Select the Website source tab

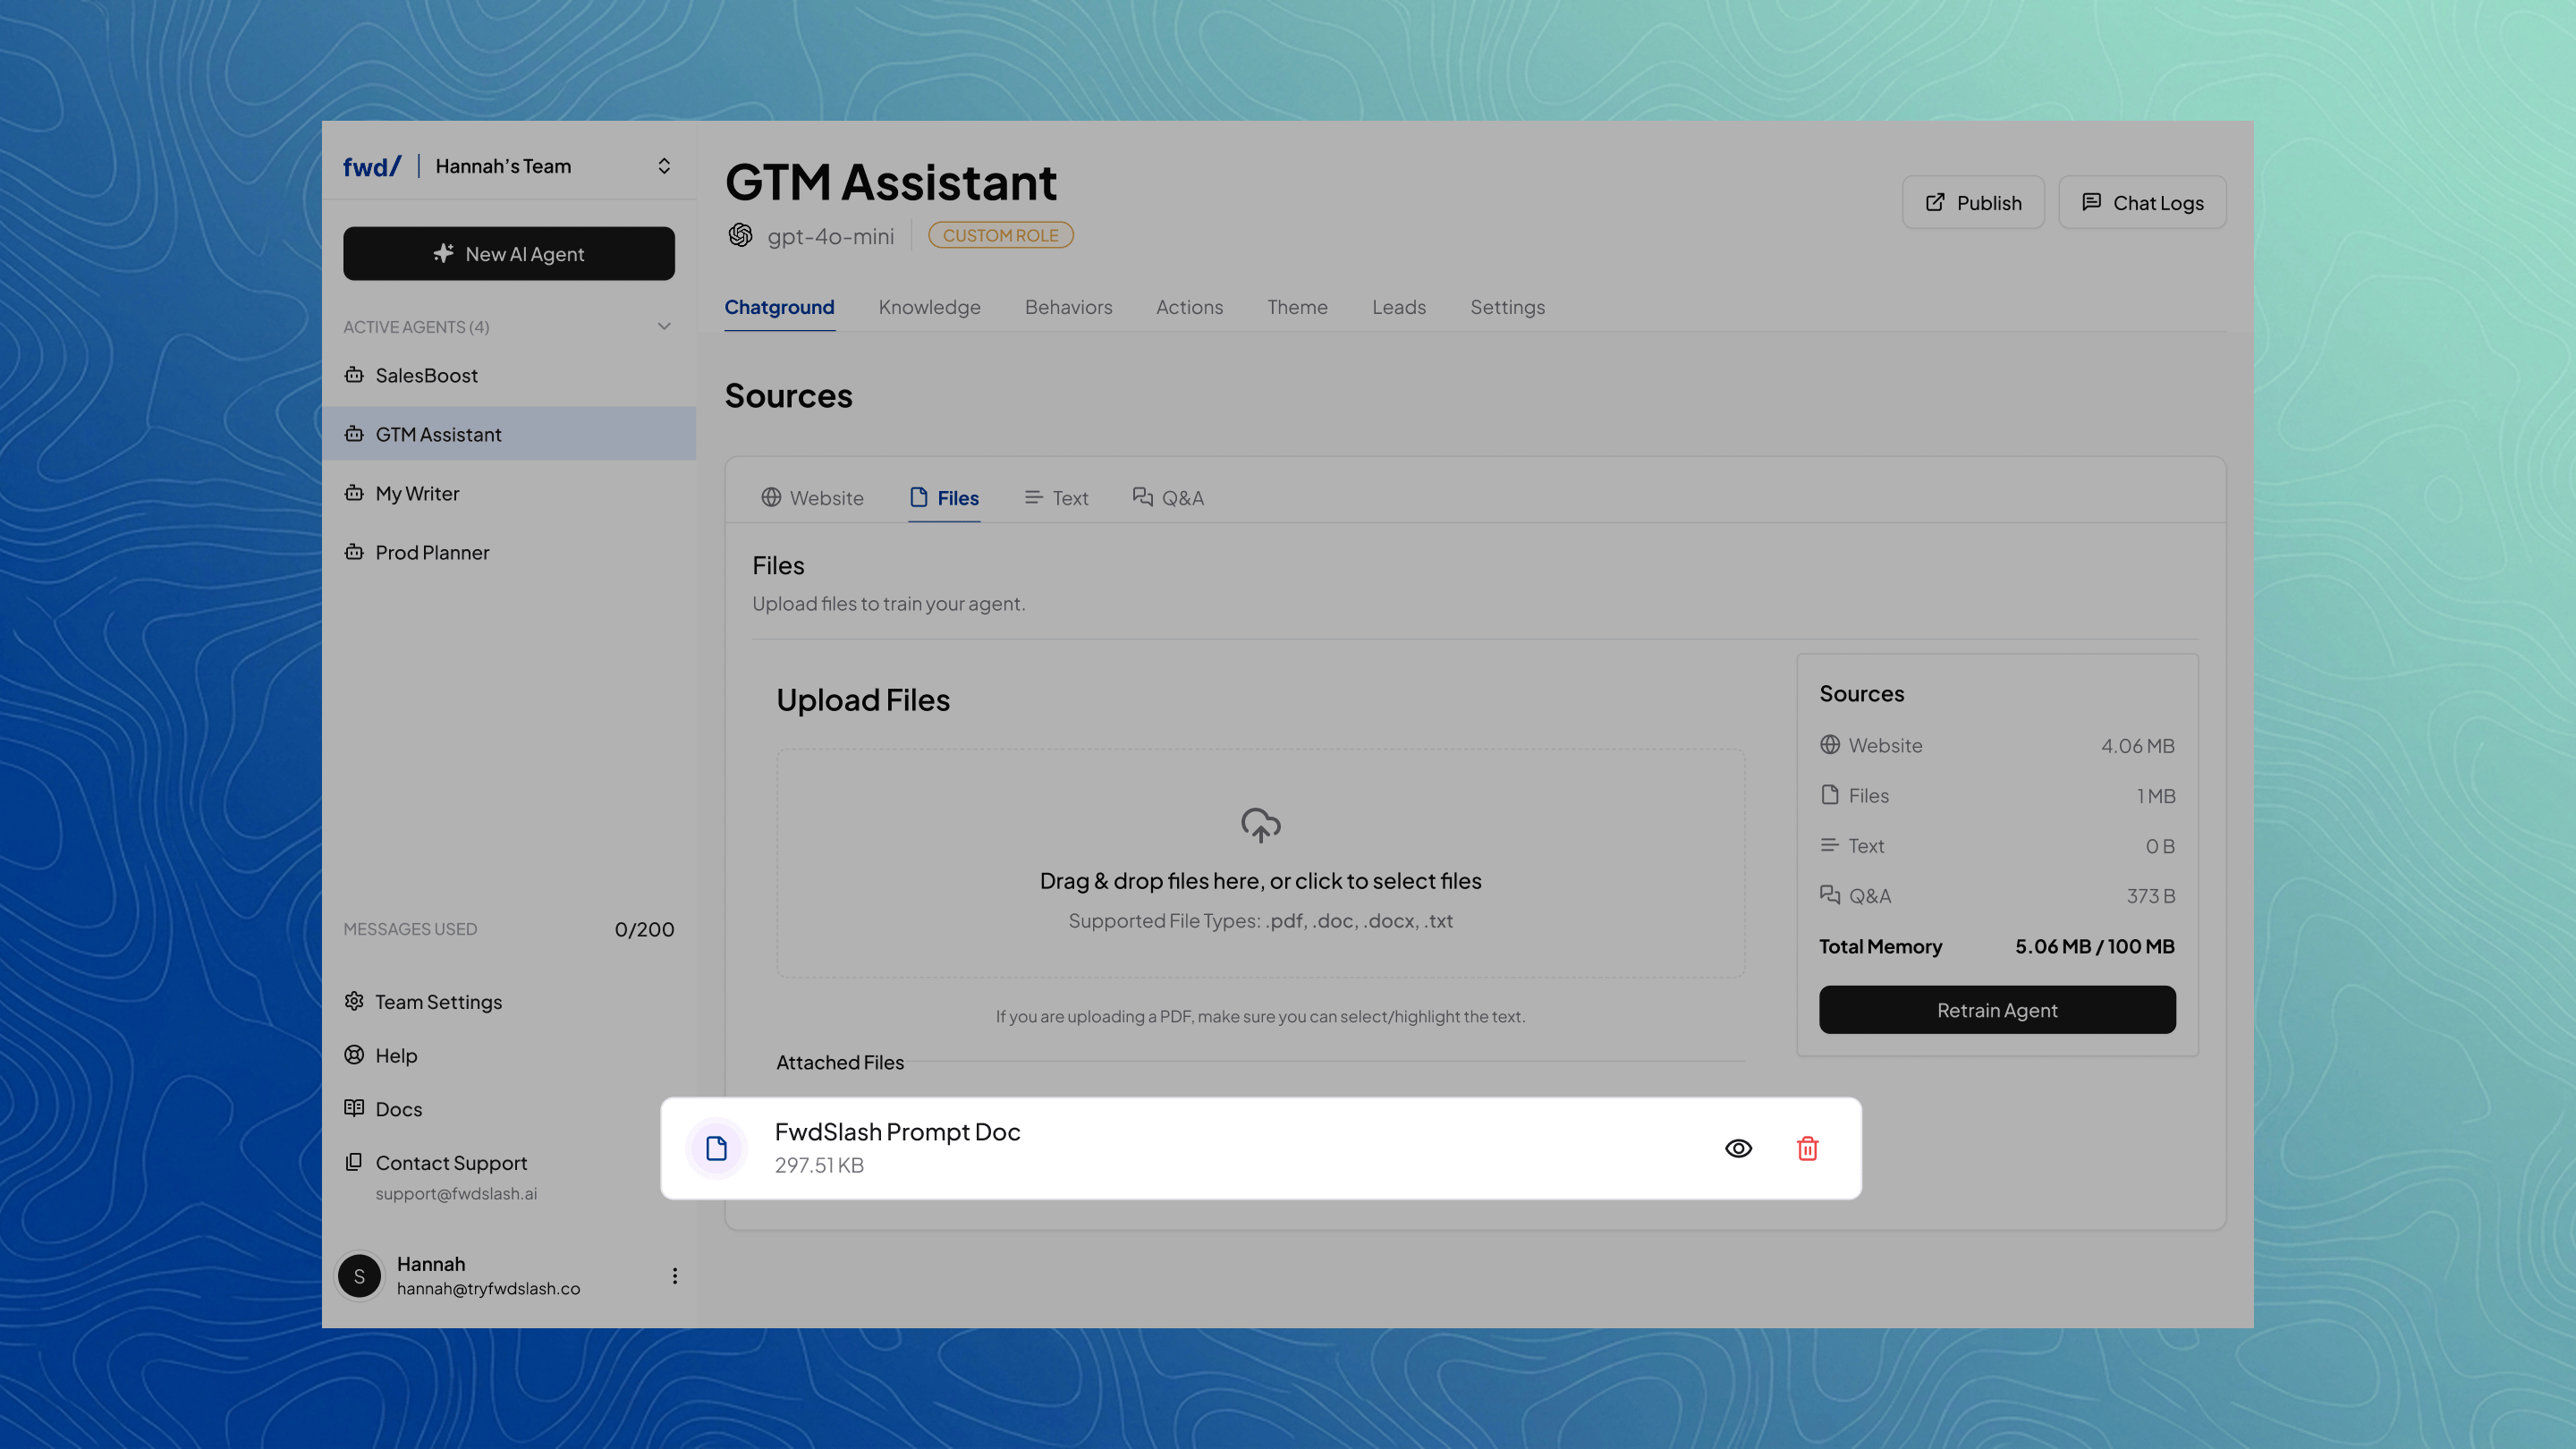pyautogui.click(x=813, y=497)
